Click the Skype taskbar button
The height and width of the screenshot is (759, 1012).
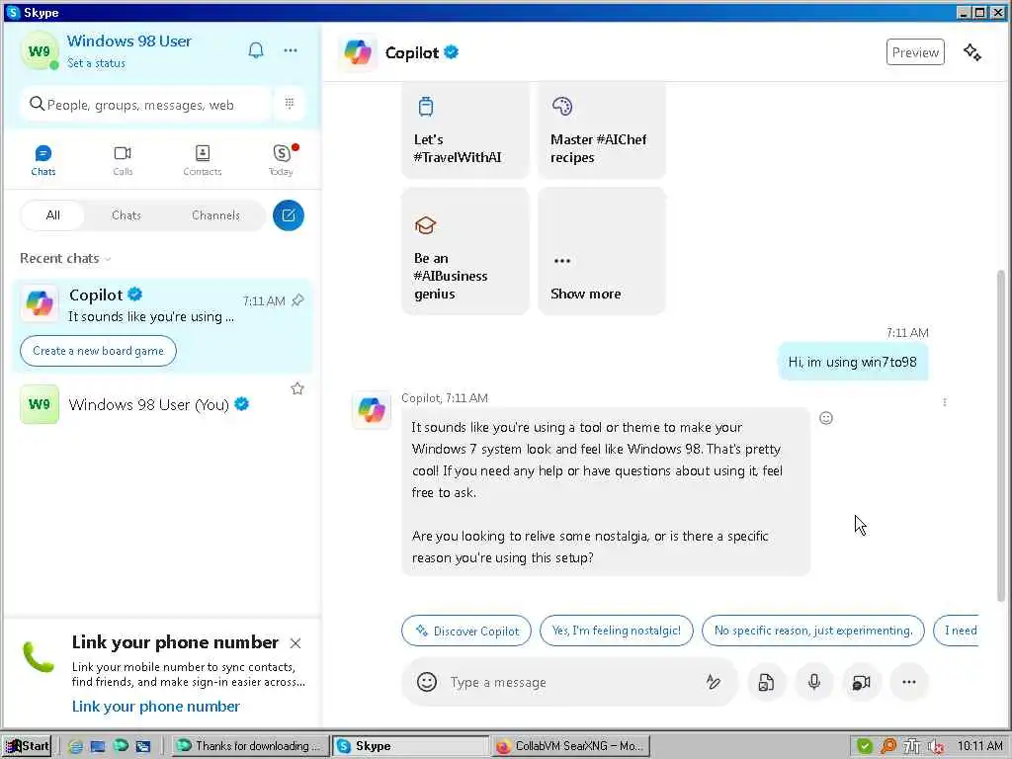tap(410, 746)
